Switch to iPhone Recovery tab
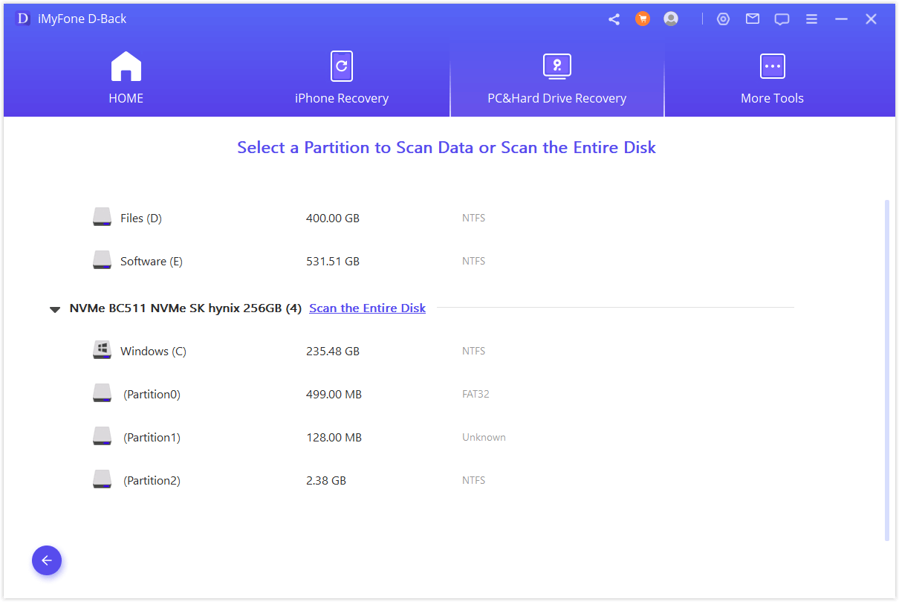The image size is (899, 602). pos(342,78)
